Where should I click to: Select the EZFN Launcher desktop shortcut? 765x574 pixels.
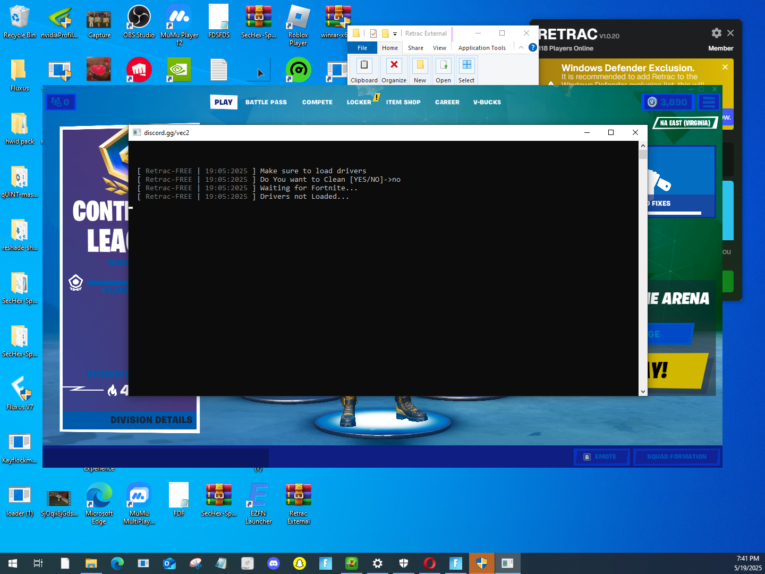point(259,503)
